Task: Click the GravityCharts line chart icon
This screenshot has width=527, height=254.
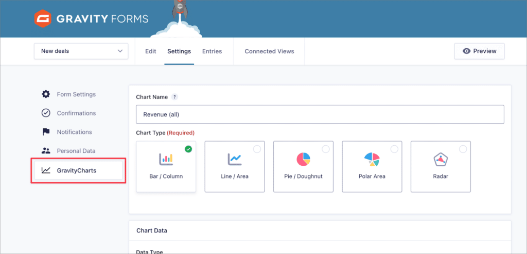Action: (46, 170)
